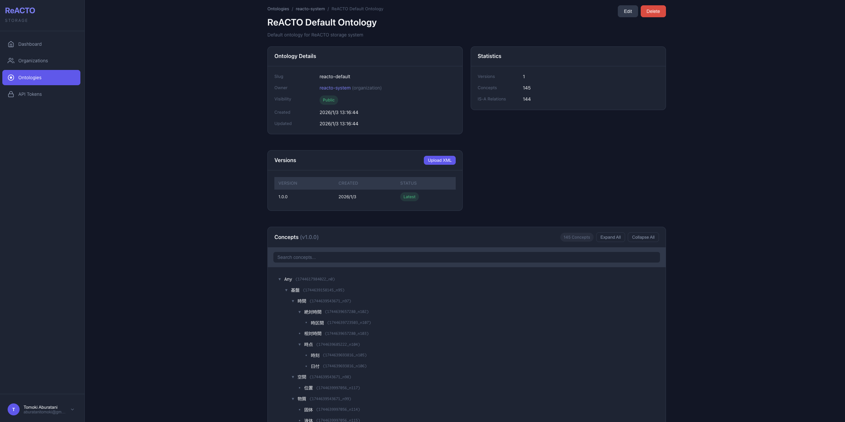Image resolution: width=845 pixels, height=422 pixels.
Task: Collapse the 基盤 tree node
Action: pyautogui.click(x=286, y=290)
